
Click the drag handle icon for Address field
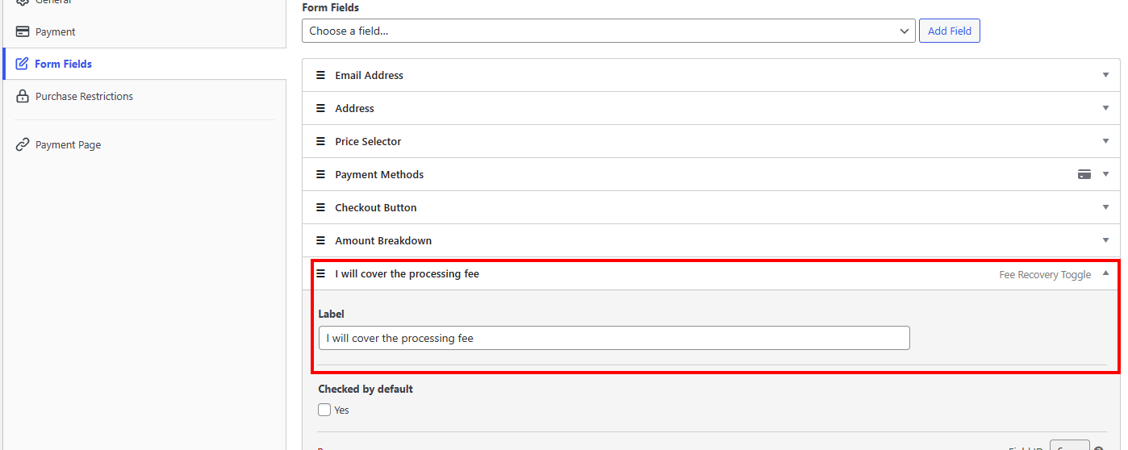[320, 108]
